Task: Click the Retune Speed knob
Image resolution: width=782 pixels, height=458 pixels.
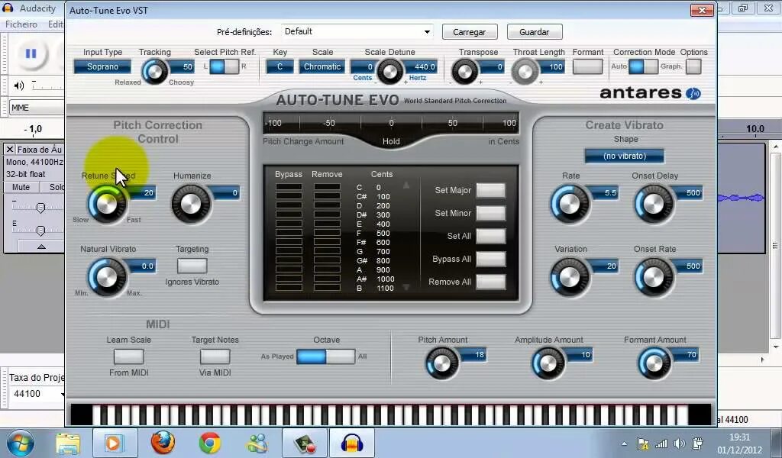Action: [107, 204]
